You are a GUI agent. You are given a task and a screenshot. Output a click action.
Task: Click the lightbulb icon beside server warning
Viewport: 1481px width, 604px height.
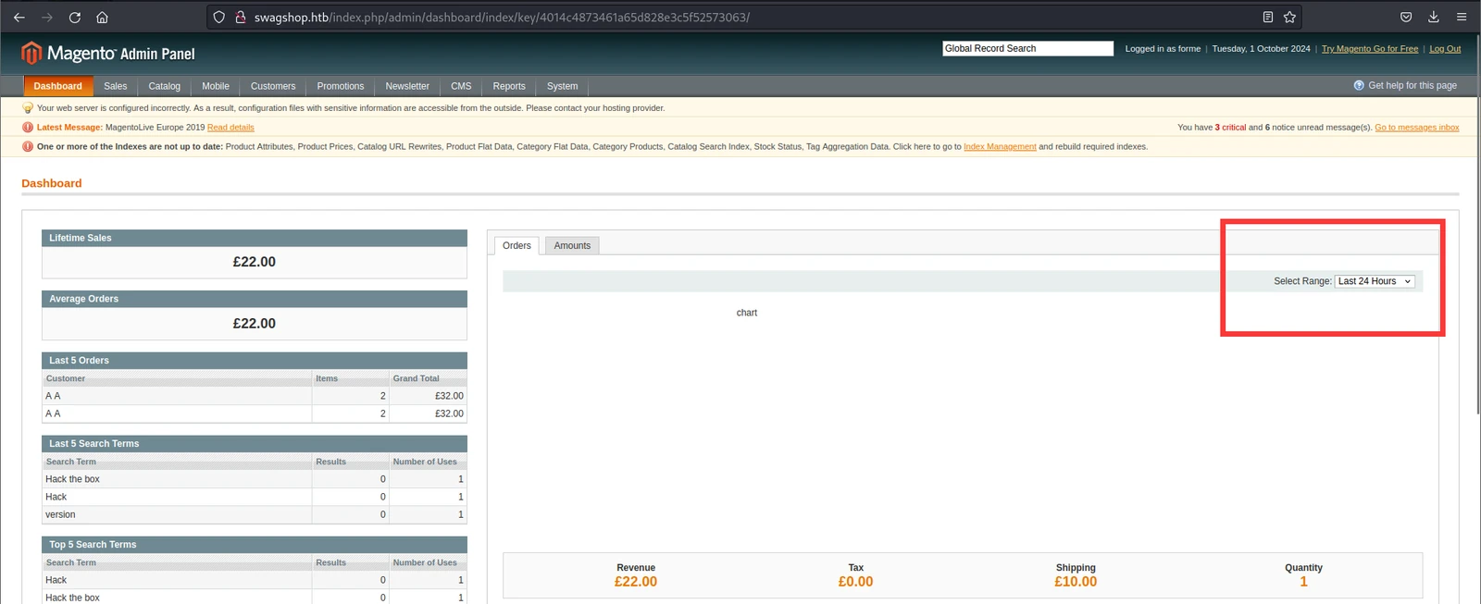tap(28, 108)
